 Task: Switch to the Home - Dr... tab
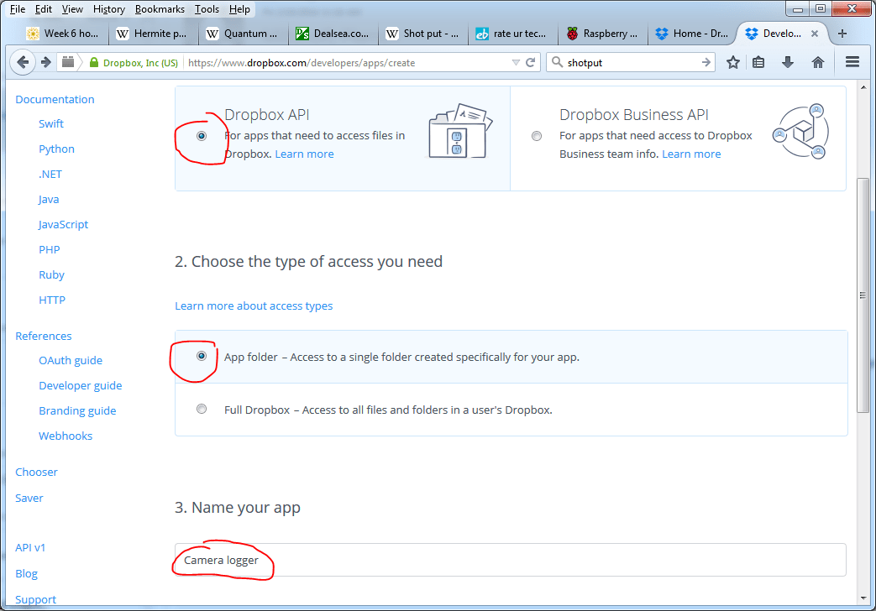tap(693, 34)
